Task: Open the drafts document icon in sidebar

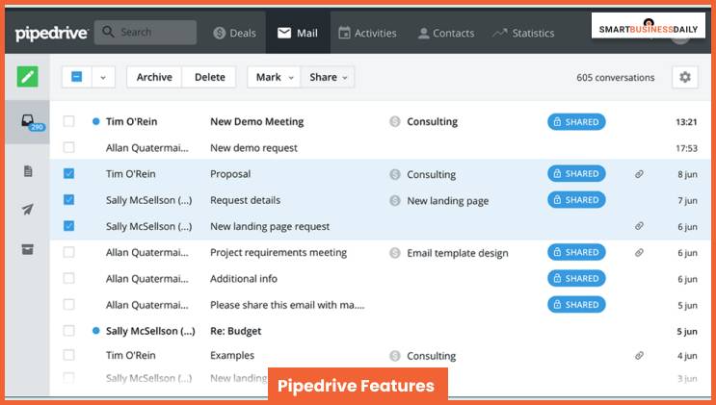Action: click(28, 171)
